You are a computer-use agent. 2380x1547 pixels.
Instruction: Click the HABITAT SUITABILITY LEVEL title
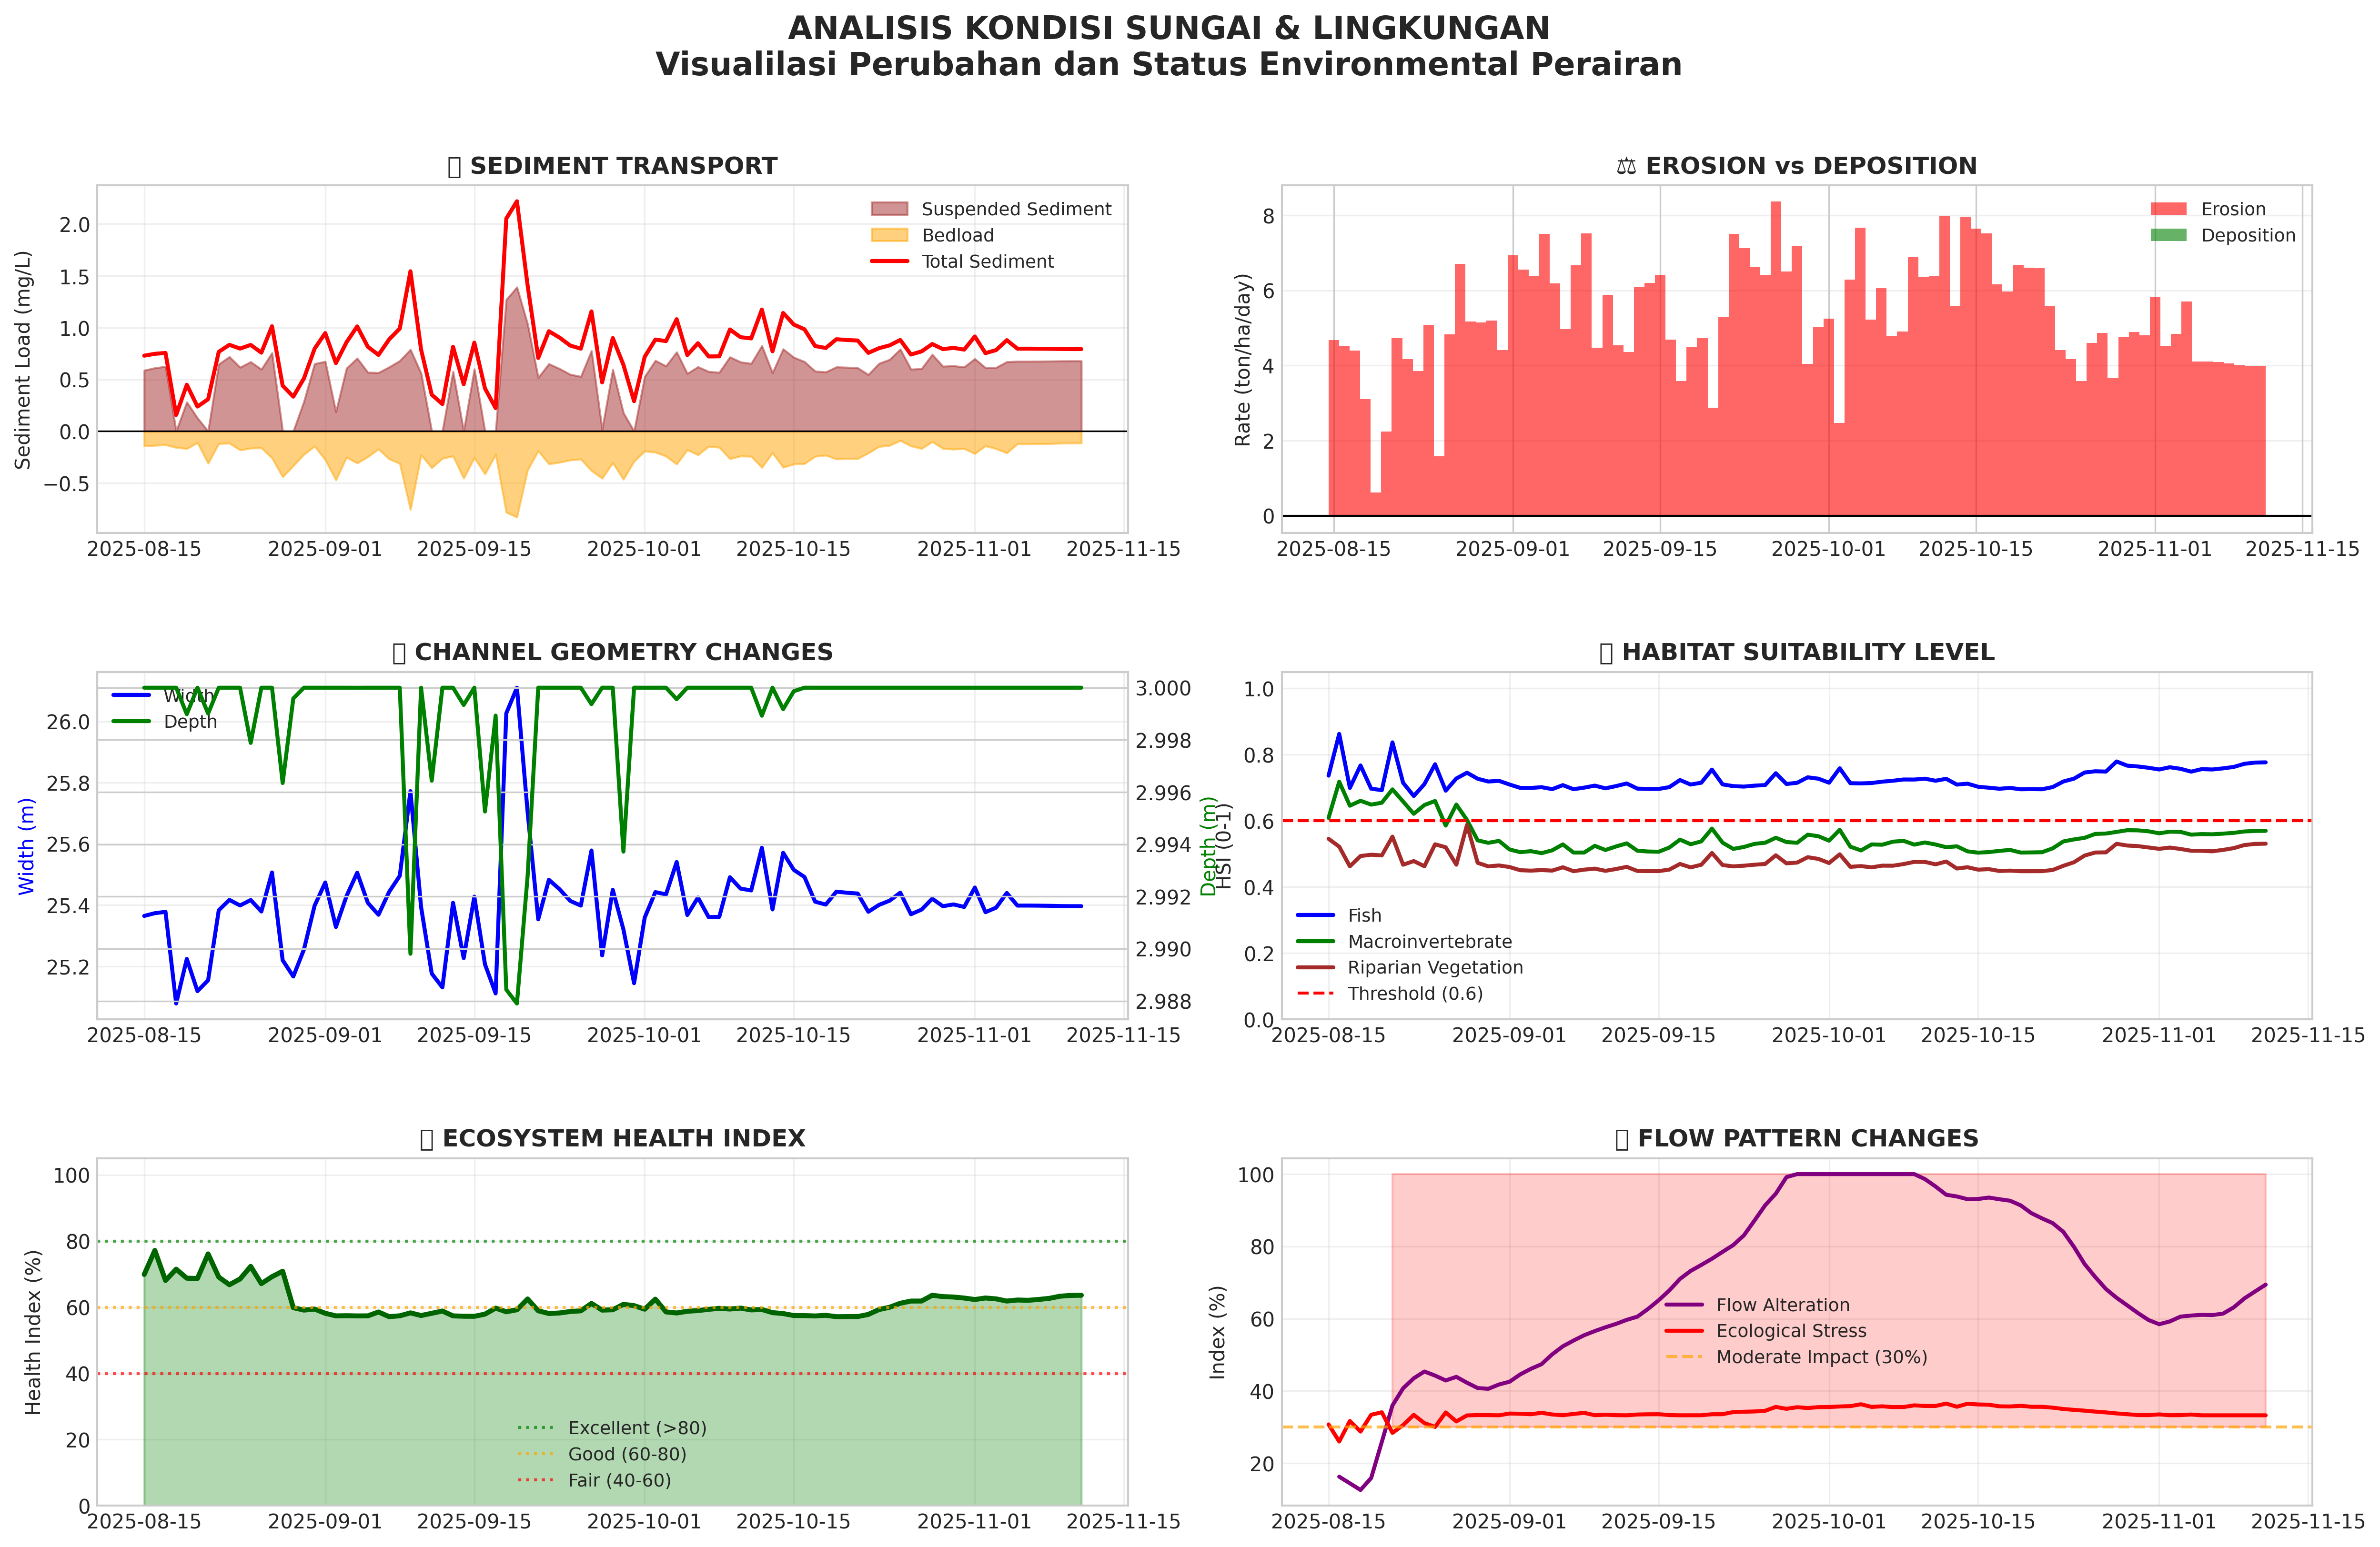pos(1796,652)
